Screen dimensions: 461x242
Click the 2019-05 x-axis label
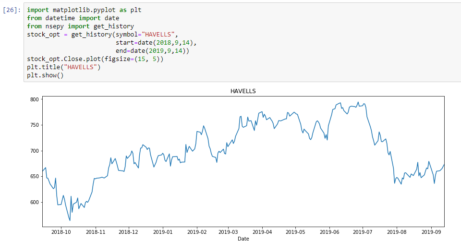(x=295, y=232)
